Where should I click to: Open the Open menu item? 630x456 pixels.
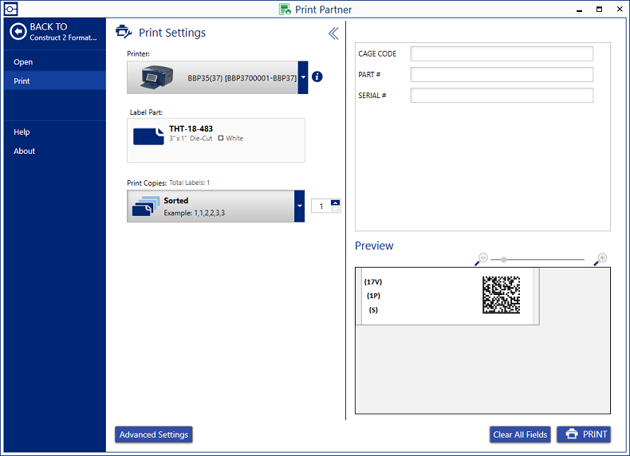23,62
